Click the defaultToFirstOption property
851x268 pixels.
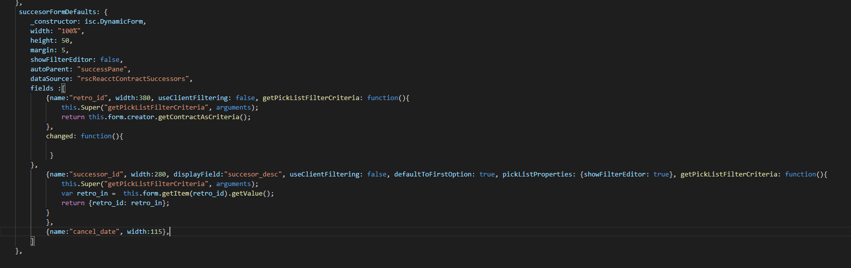(432, 174)
